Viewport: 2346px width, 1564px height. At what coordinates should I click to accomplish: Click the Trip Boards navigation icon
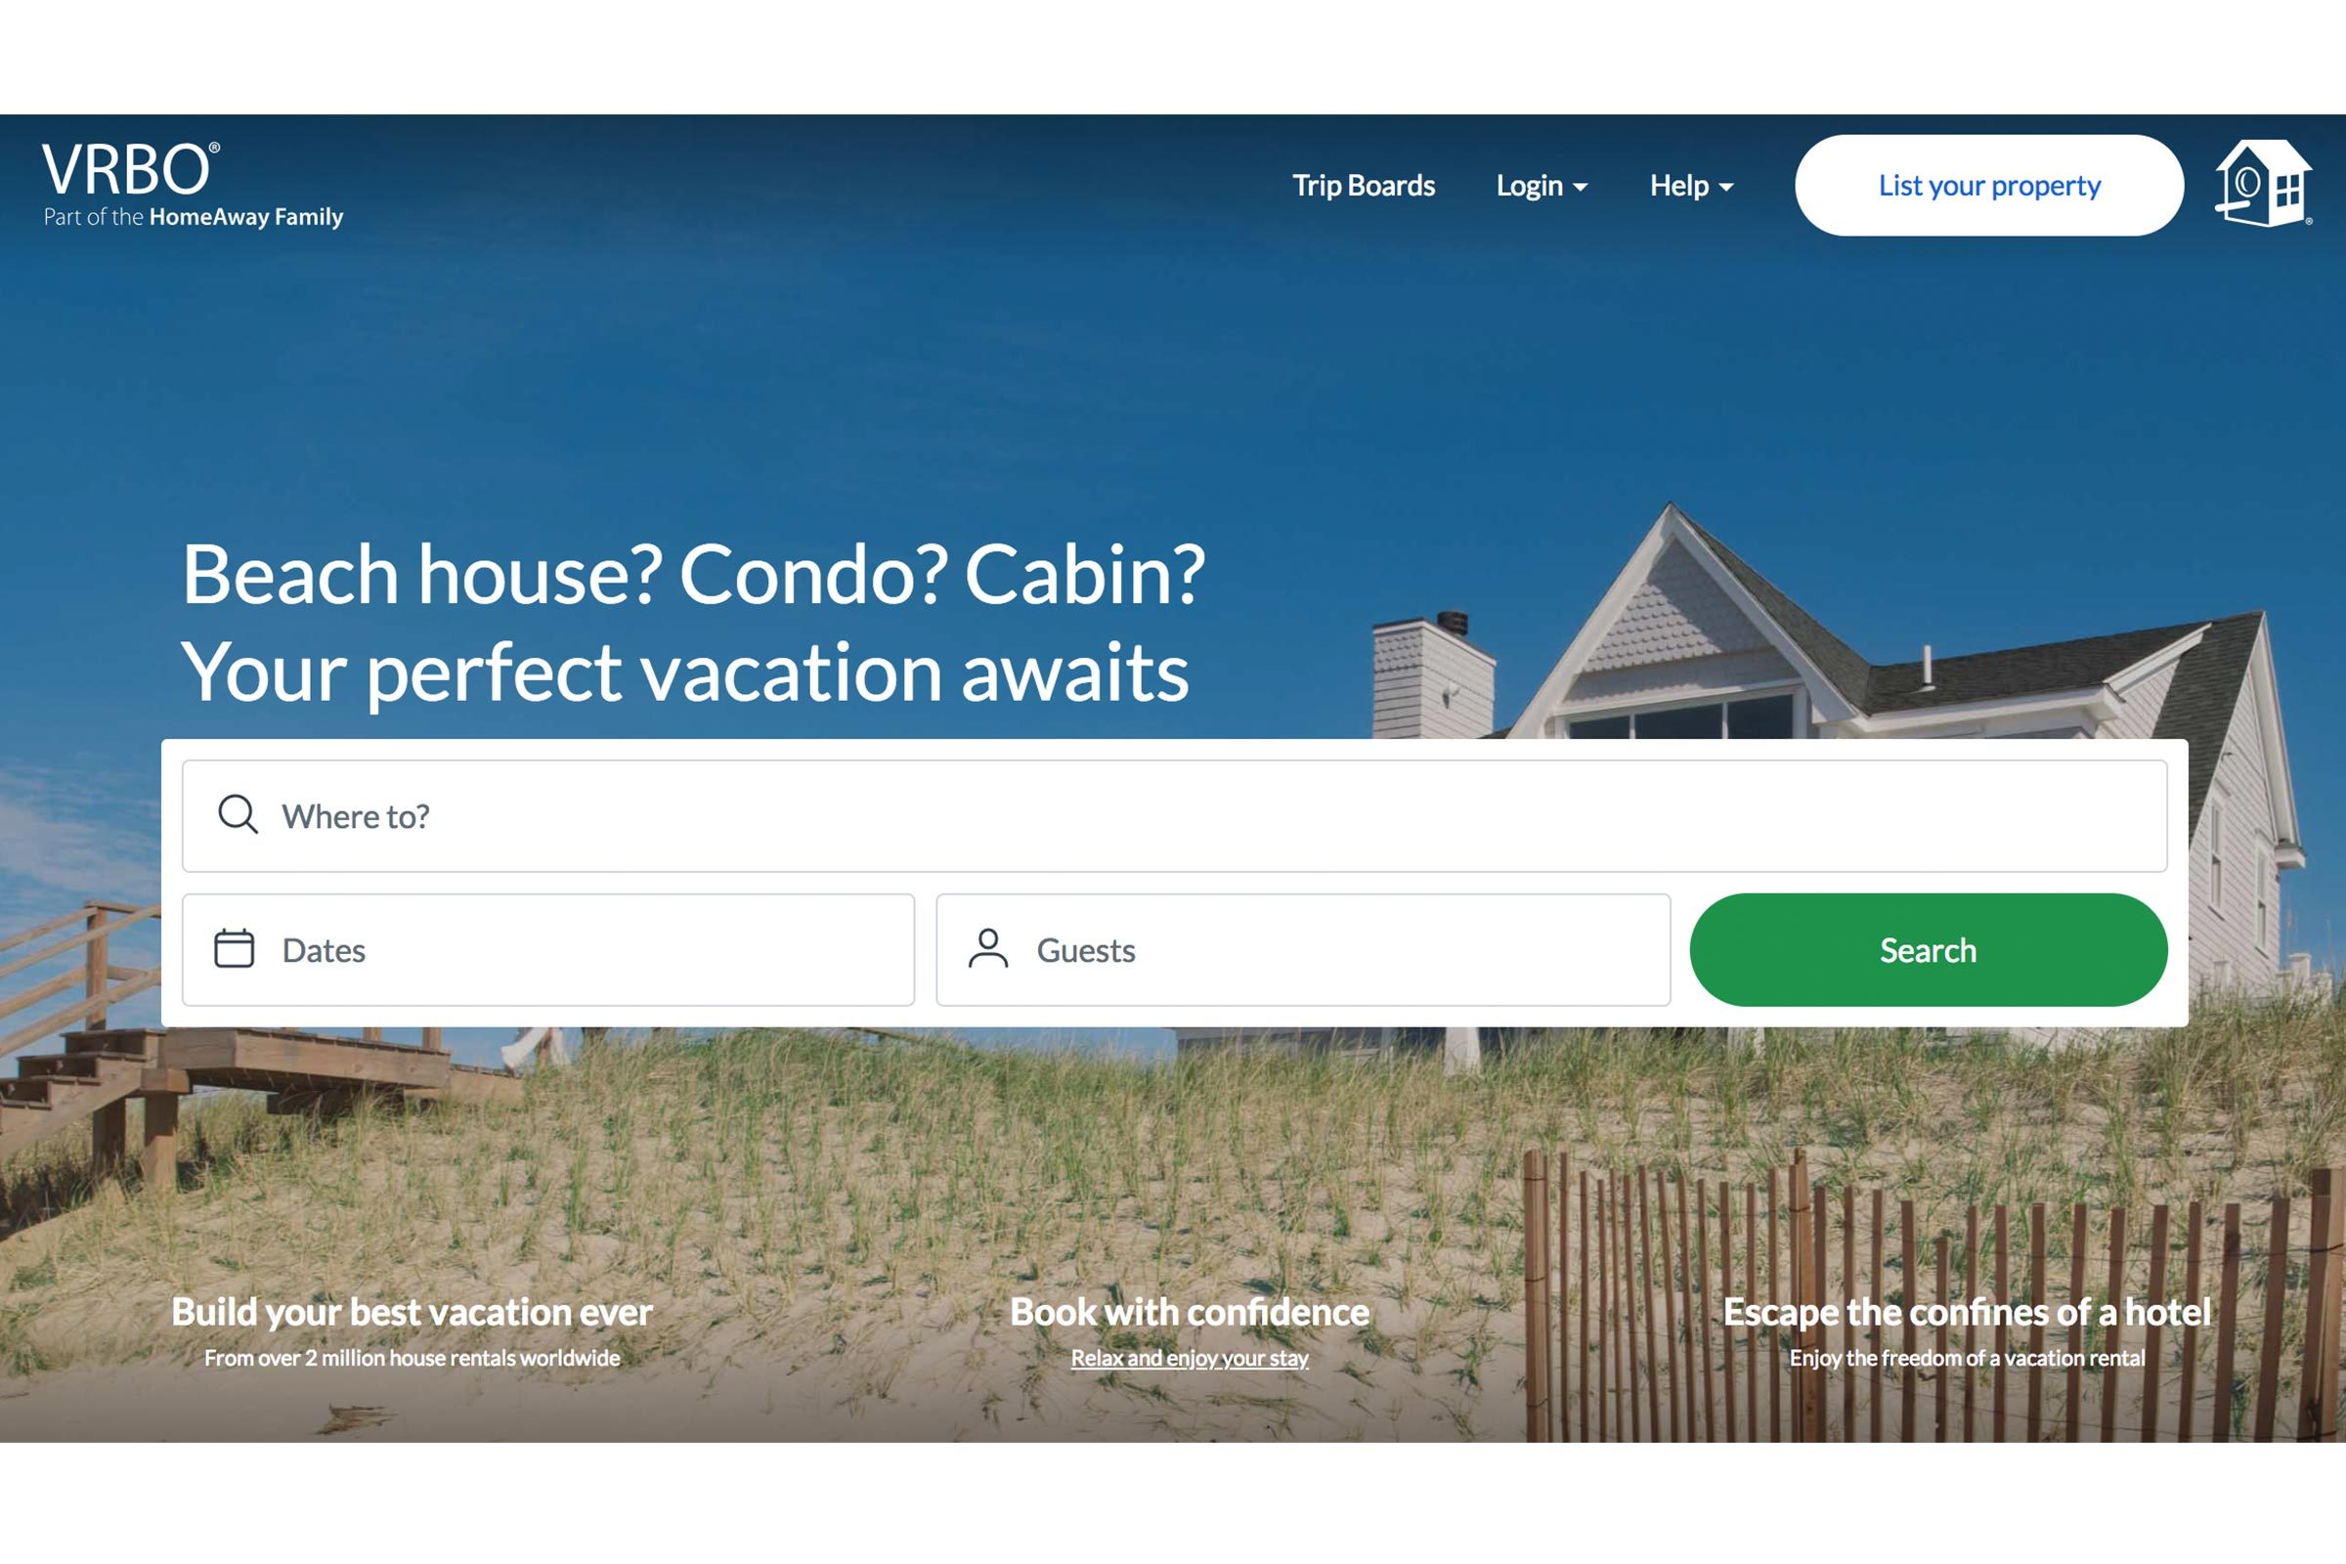click(x=1365, y=184)
